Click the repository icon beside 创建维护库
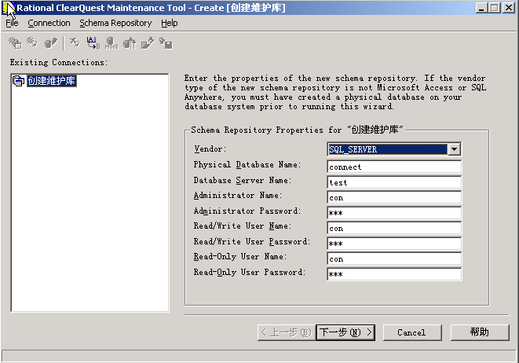The height and width of the screenshot is (363, 519). click(18, 81)
